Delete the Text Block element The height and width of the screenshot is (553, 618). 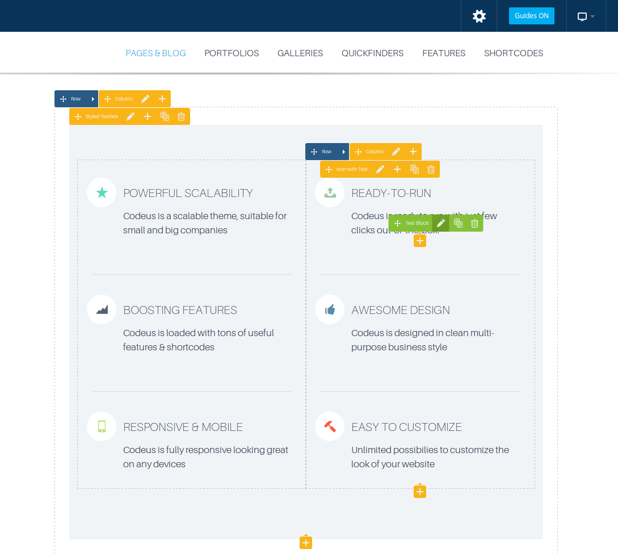click(x=475, y=223)
